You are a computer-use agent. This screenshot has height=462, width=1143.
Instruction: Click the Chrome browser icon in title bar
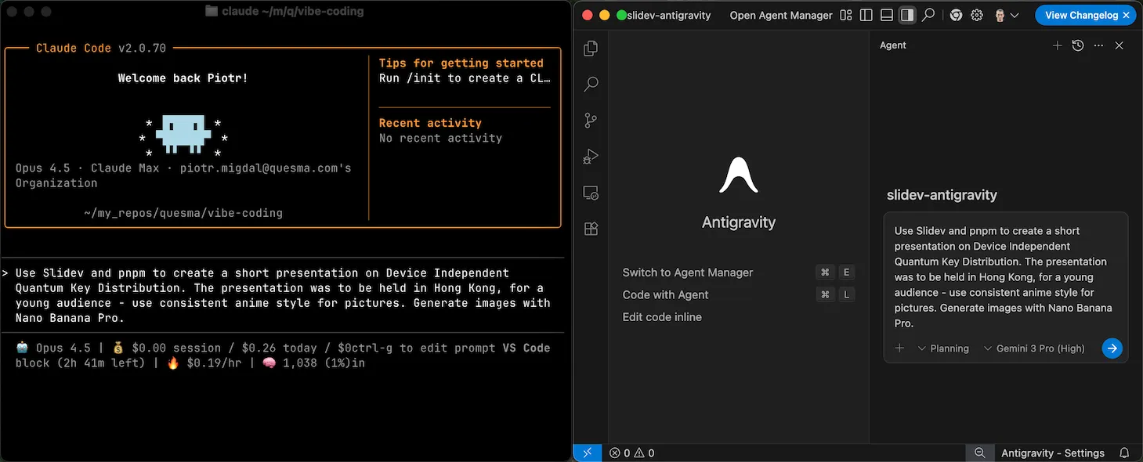coord(956,15)
